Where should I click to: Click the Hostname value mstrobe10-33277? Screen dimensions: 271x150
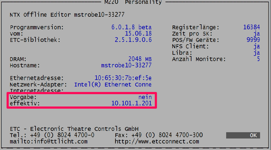point(126,65)
